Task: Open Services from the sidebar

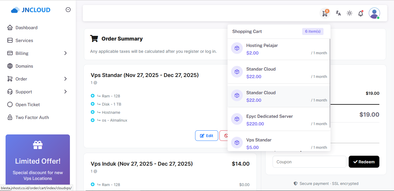Action: (x=24, y=41)
